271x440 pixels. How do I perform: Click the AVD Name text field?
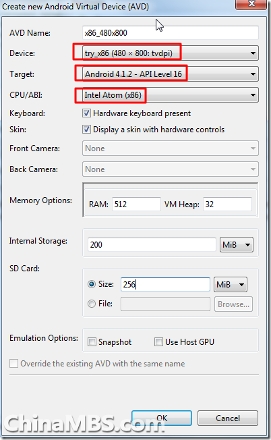point(171,33)
